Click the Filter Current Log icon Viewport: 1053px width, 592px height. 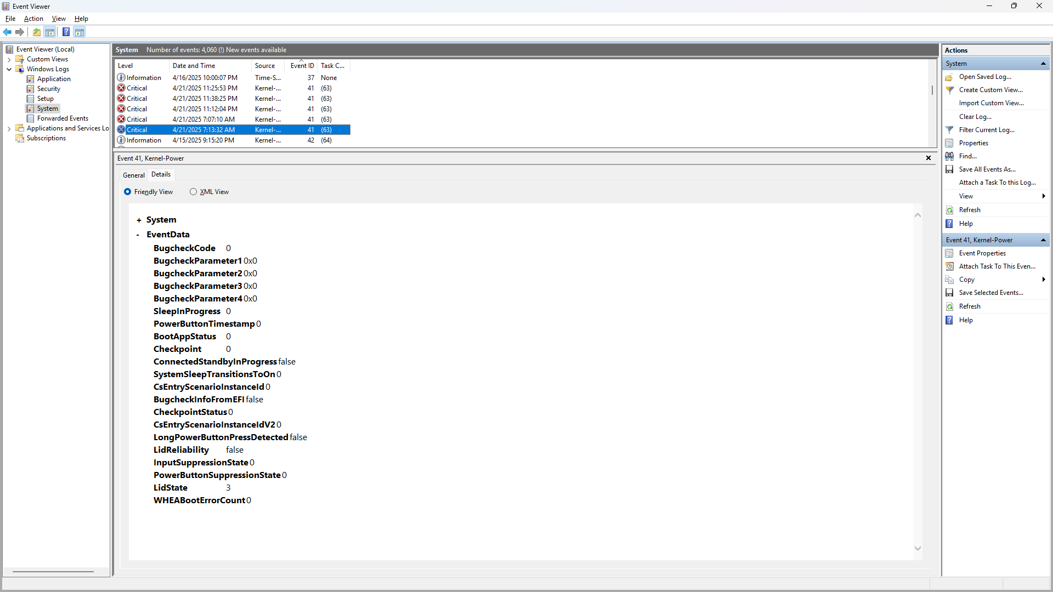(949, 130)
